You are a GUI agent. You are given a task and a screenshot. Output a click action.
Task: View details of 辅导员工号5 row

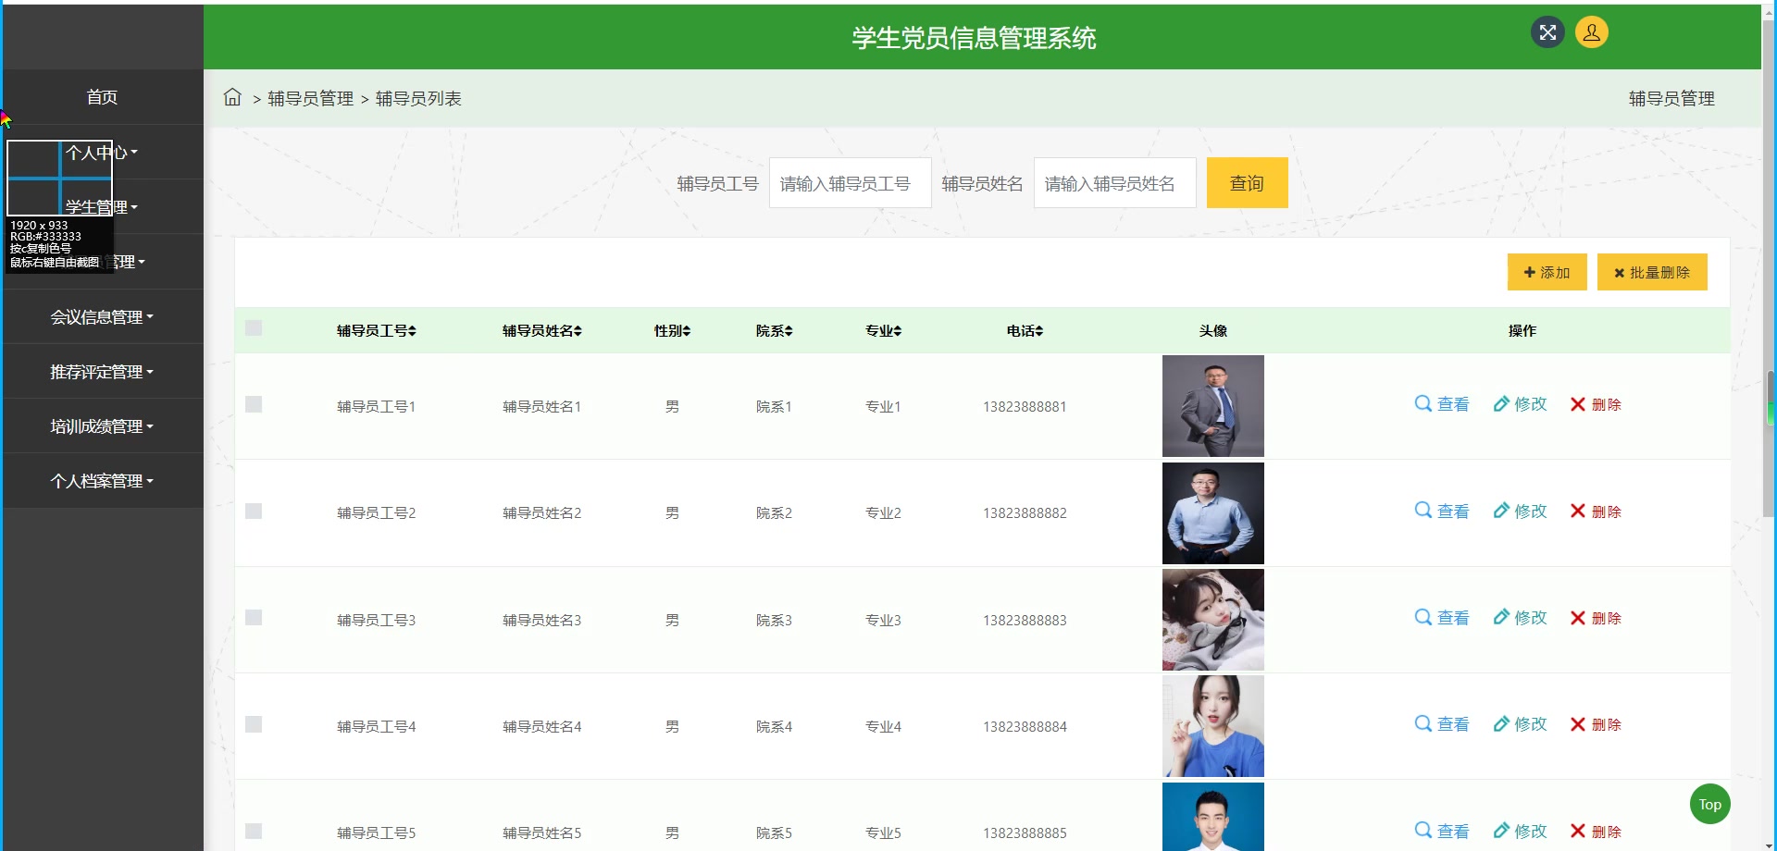[1442, 832]
